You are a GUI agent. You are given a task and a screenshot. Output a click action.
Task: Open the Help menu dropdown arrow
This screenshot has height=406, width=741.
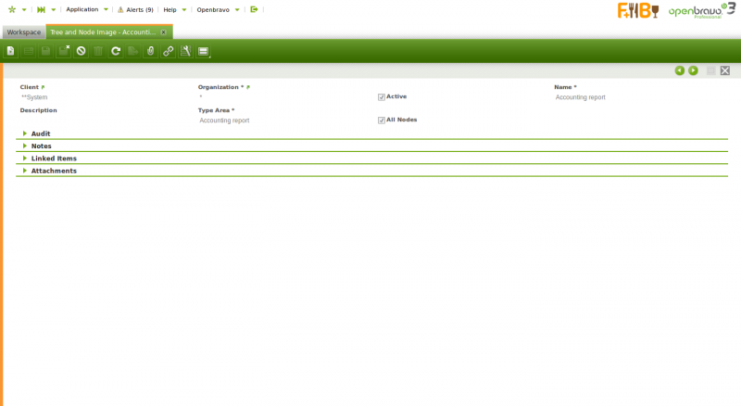click(184, 9)
